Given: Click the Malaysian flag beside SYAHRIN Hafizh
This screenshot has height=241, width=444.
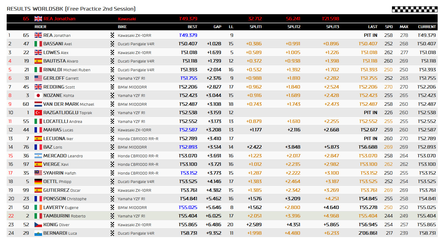Looking at the screenshot, I should tap(38, 173).
